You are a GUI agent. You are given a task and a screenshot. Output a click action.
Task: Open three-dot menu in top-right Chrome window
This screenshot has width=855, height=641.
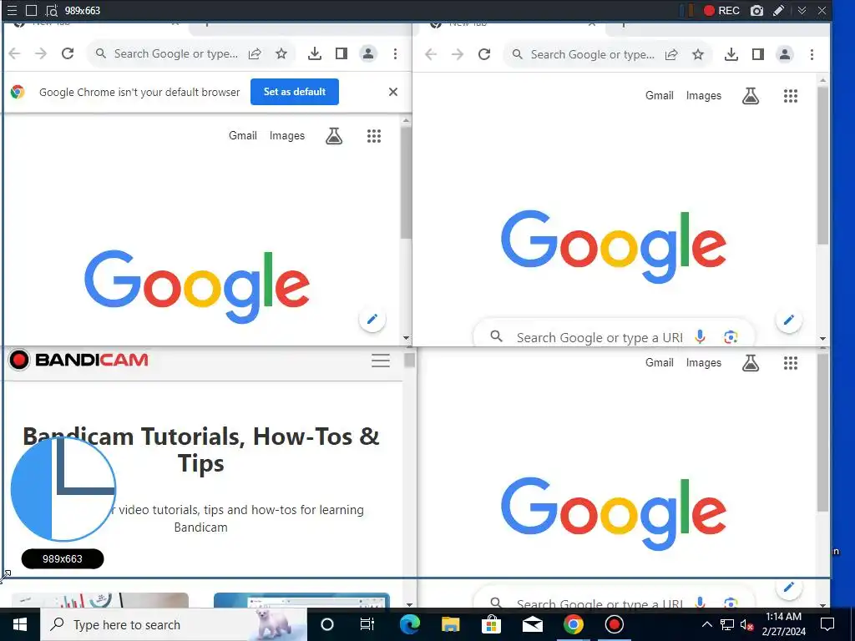pos(812,54)
